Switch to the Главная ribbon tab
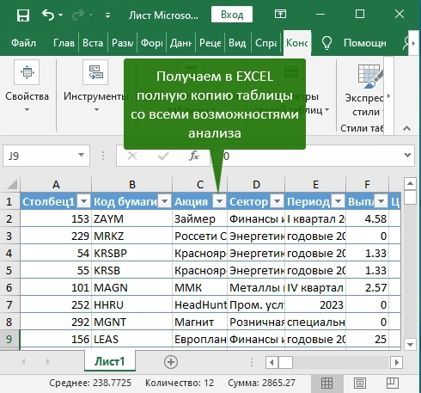Viewport: 421px width, 393px height. pos(64,43)
